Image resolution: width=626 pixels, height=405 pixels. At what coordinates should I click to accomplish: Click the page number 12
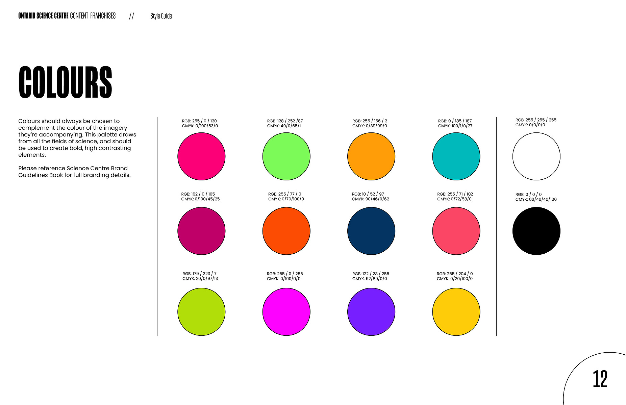(x=600, y=379)
